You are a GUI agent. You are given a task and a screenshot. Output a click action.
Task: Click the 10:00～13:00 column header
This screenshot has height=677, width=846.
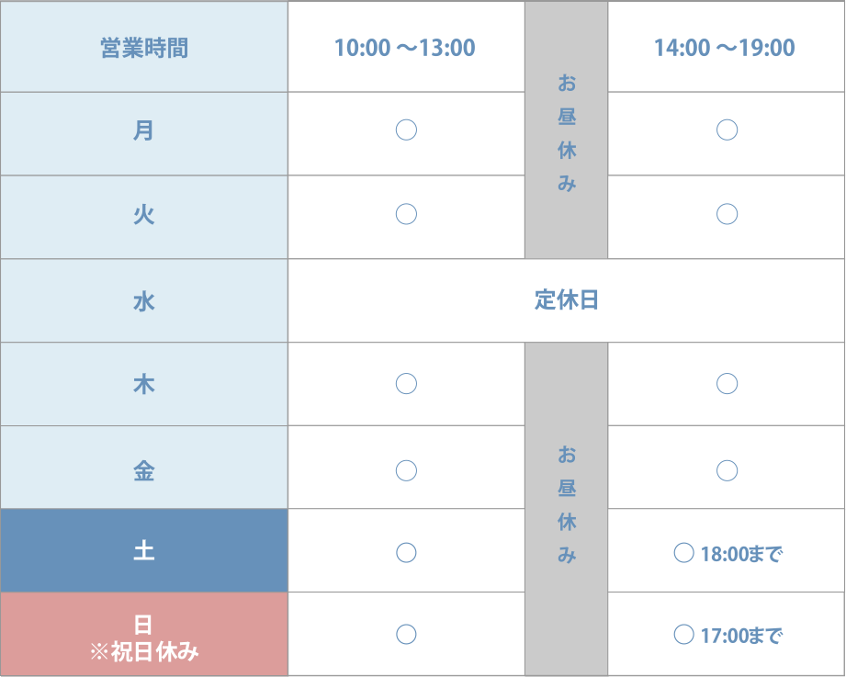405,48
